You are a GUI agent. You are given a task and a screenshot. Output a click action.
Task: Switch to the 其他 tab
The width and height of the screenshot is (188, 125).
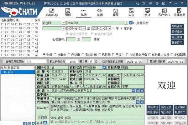point(84,12)
